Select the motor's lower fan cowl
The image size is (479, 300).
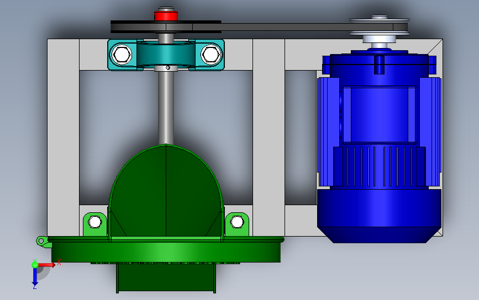coord(379,216)
